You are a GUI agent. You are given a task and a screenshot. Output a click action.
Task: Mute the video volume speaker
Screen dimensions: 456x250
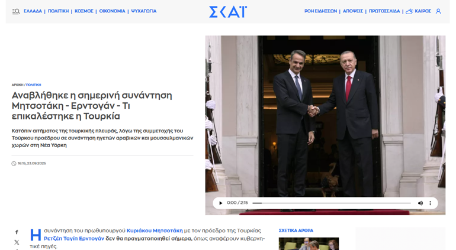420,203
